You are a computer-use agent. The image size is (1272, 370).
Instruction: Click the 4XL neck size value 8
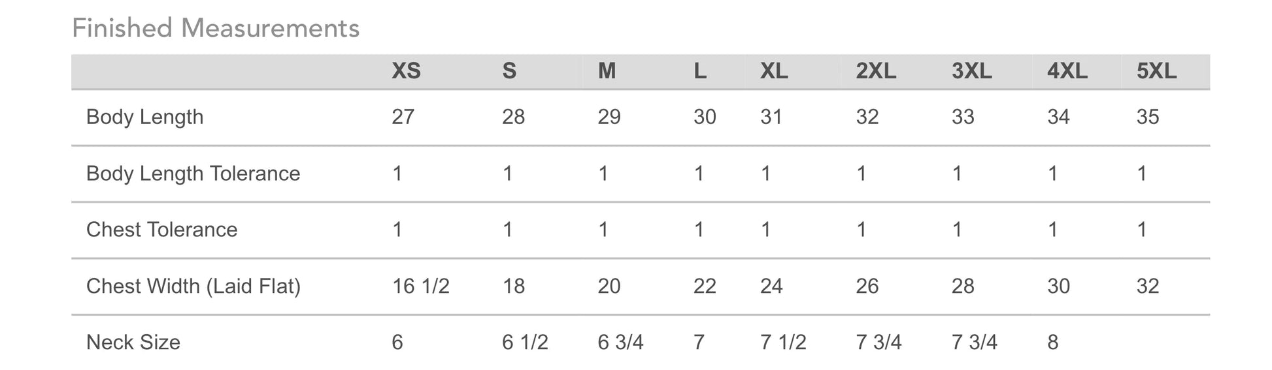tap(1052, 343)
